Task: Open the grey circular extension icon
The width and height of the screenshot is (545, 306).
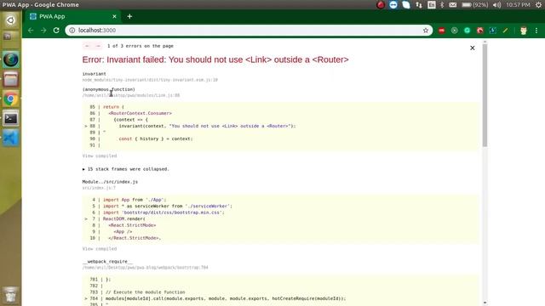Action: tap(454, 31)
